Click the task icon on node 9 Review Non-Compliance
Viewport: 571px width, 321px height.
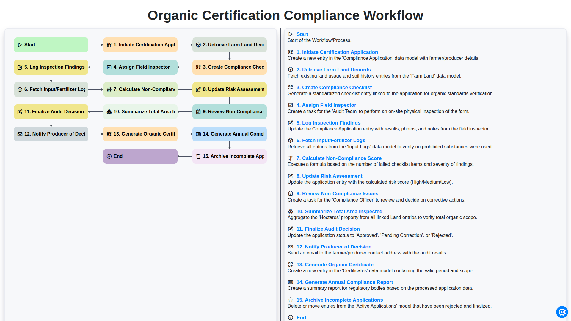198,112
